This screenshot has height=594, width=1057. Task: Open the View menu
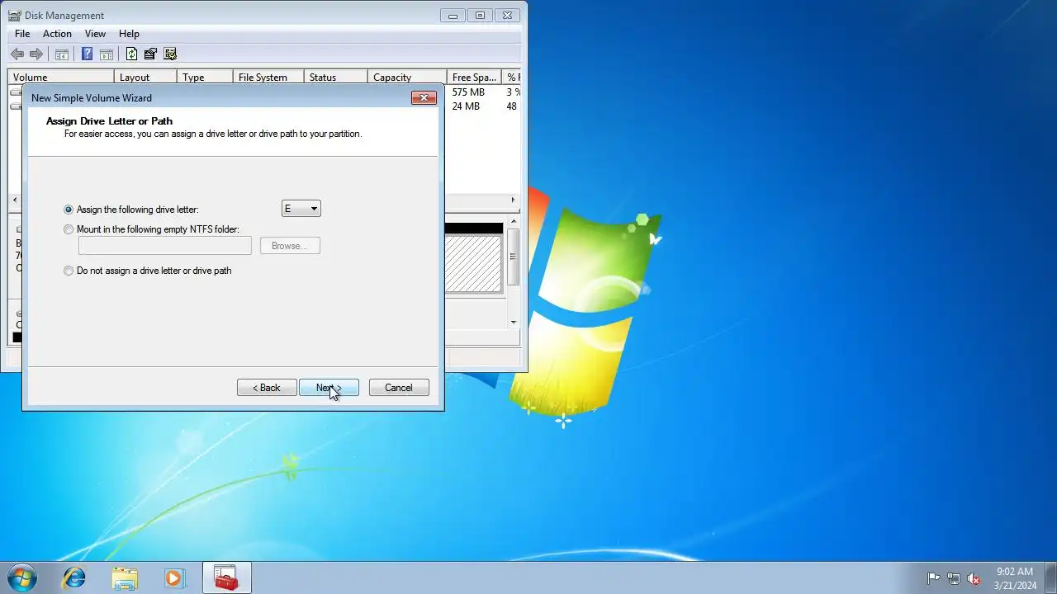click(95, 34)
